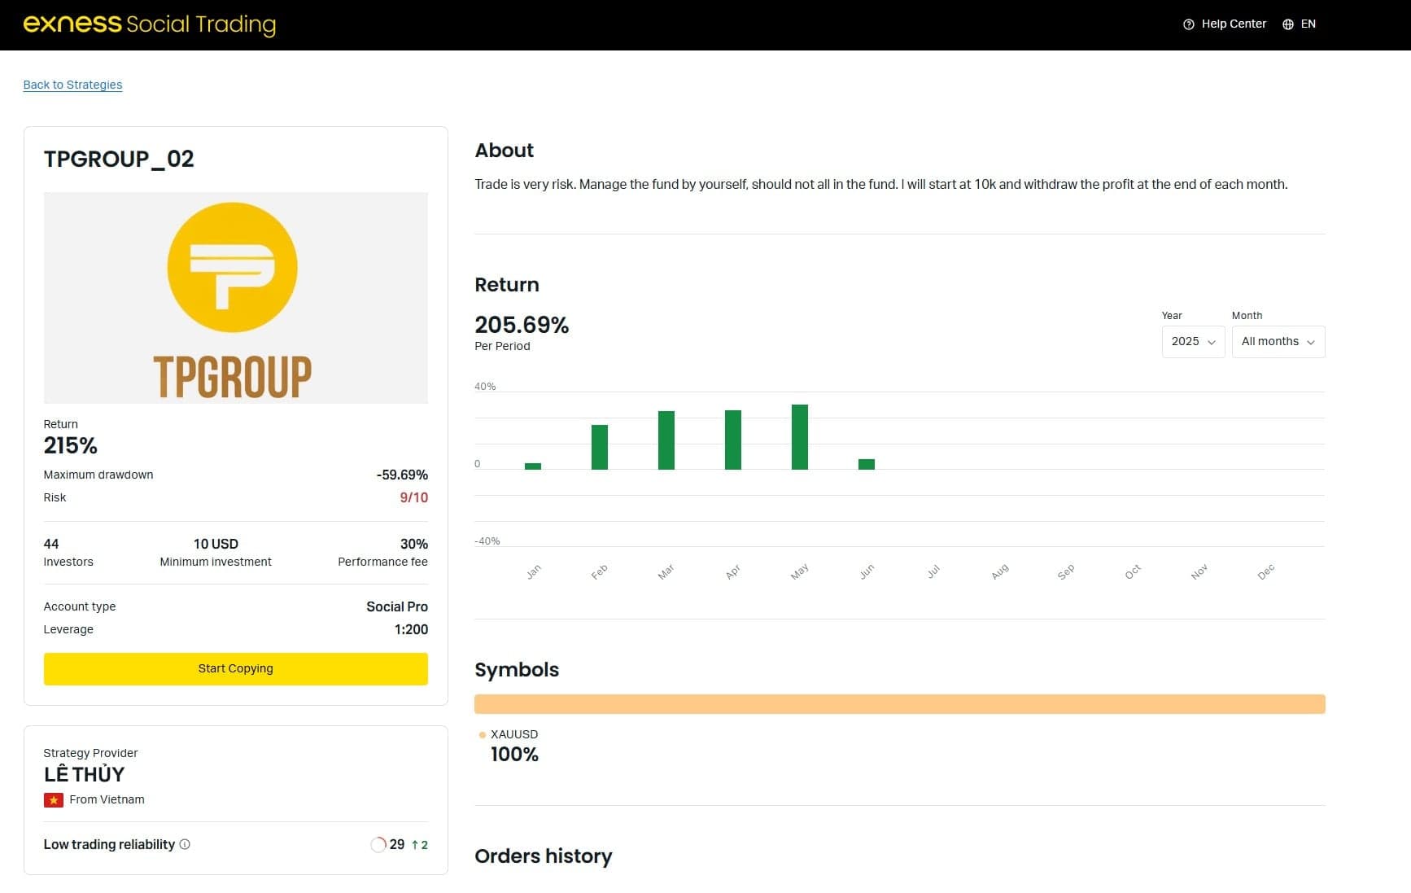Click the XAUUSD symbols distribution bar
Screen dimensions: 1411x893
tap(900, 704)
